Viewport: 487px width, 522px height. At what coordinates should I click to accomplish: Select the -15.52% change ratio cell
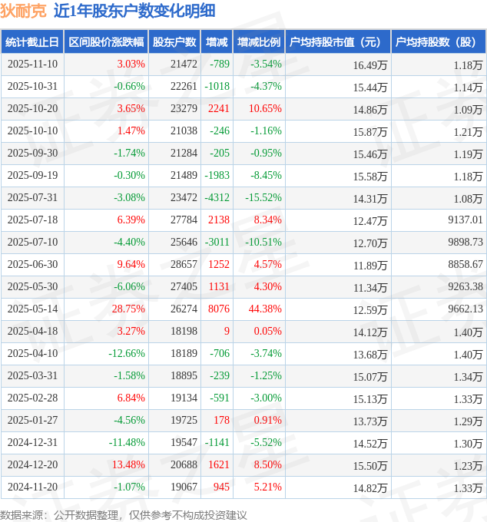pyautogui.click(x=263, y=198)
